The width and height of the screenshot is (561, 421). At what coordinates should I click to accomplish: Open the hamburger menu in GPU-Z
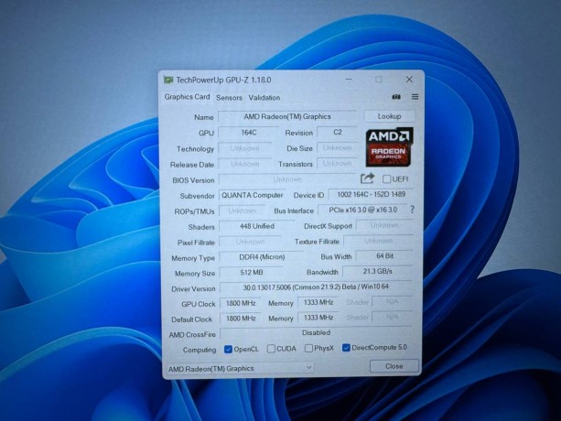[x=415, y=97]
